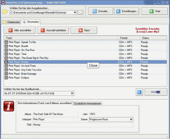The width and height of the screenshot is (170, 139).
Task: Toggle checkbox for Pink Floyd - Eclipse
Action: point(6,78)
